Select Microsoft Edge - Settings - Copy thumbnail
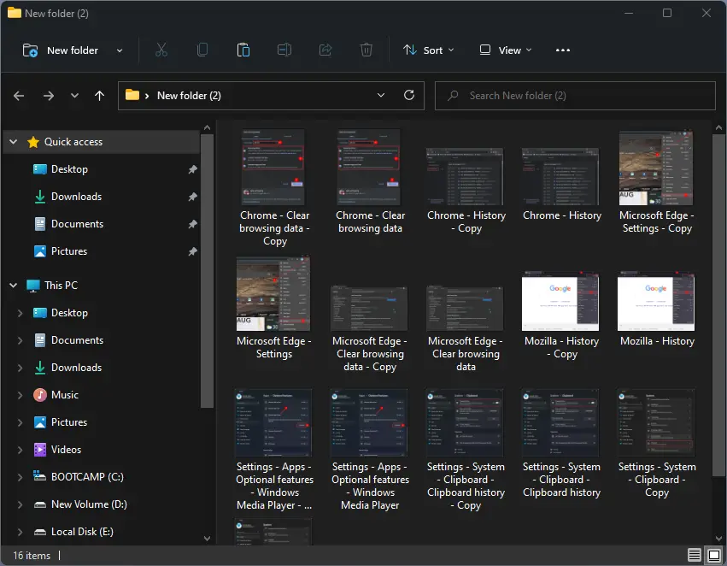This screenshot has width=727, height=566. coord(656,168)
